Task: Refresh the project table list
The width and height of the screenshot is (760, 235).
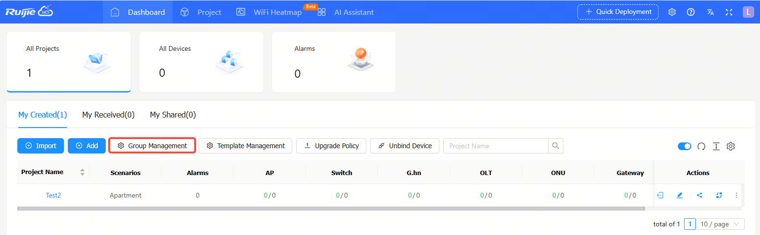Action: (x=701, y=146)
